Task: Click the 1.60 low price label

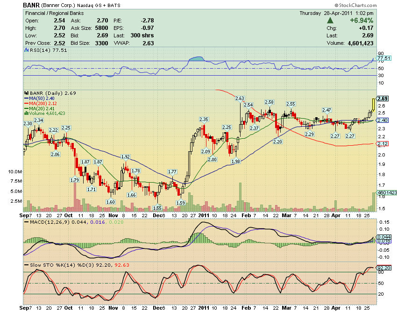Action: pos(110,202)
